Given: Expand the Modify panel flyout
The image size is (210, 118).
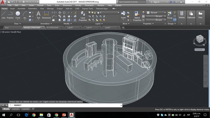Looking at the screenshot, I should [x=67, y=24].
